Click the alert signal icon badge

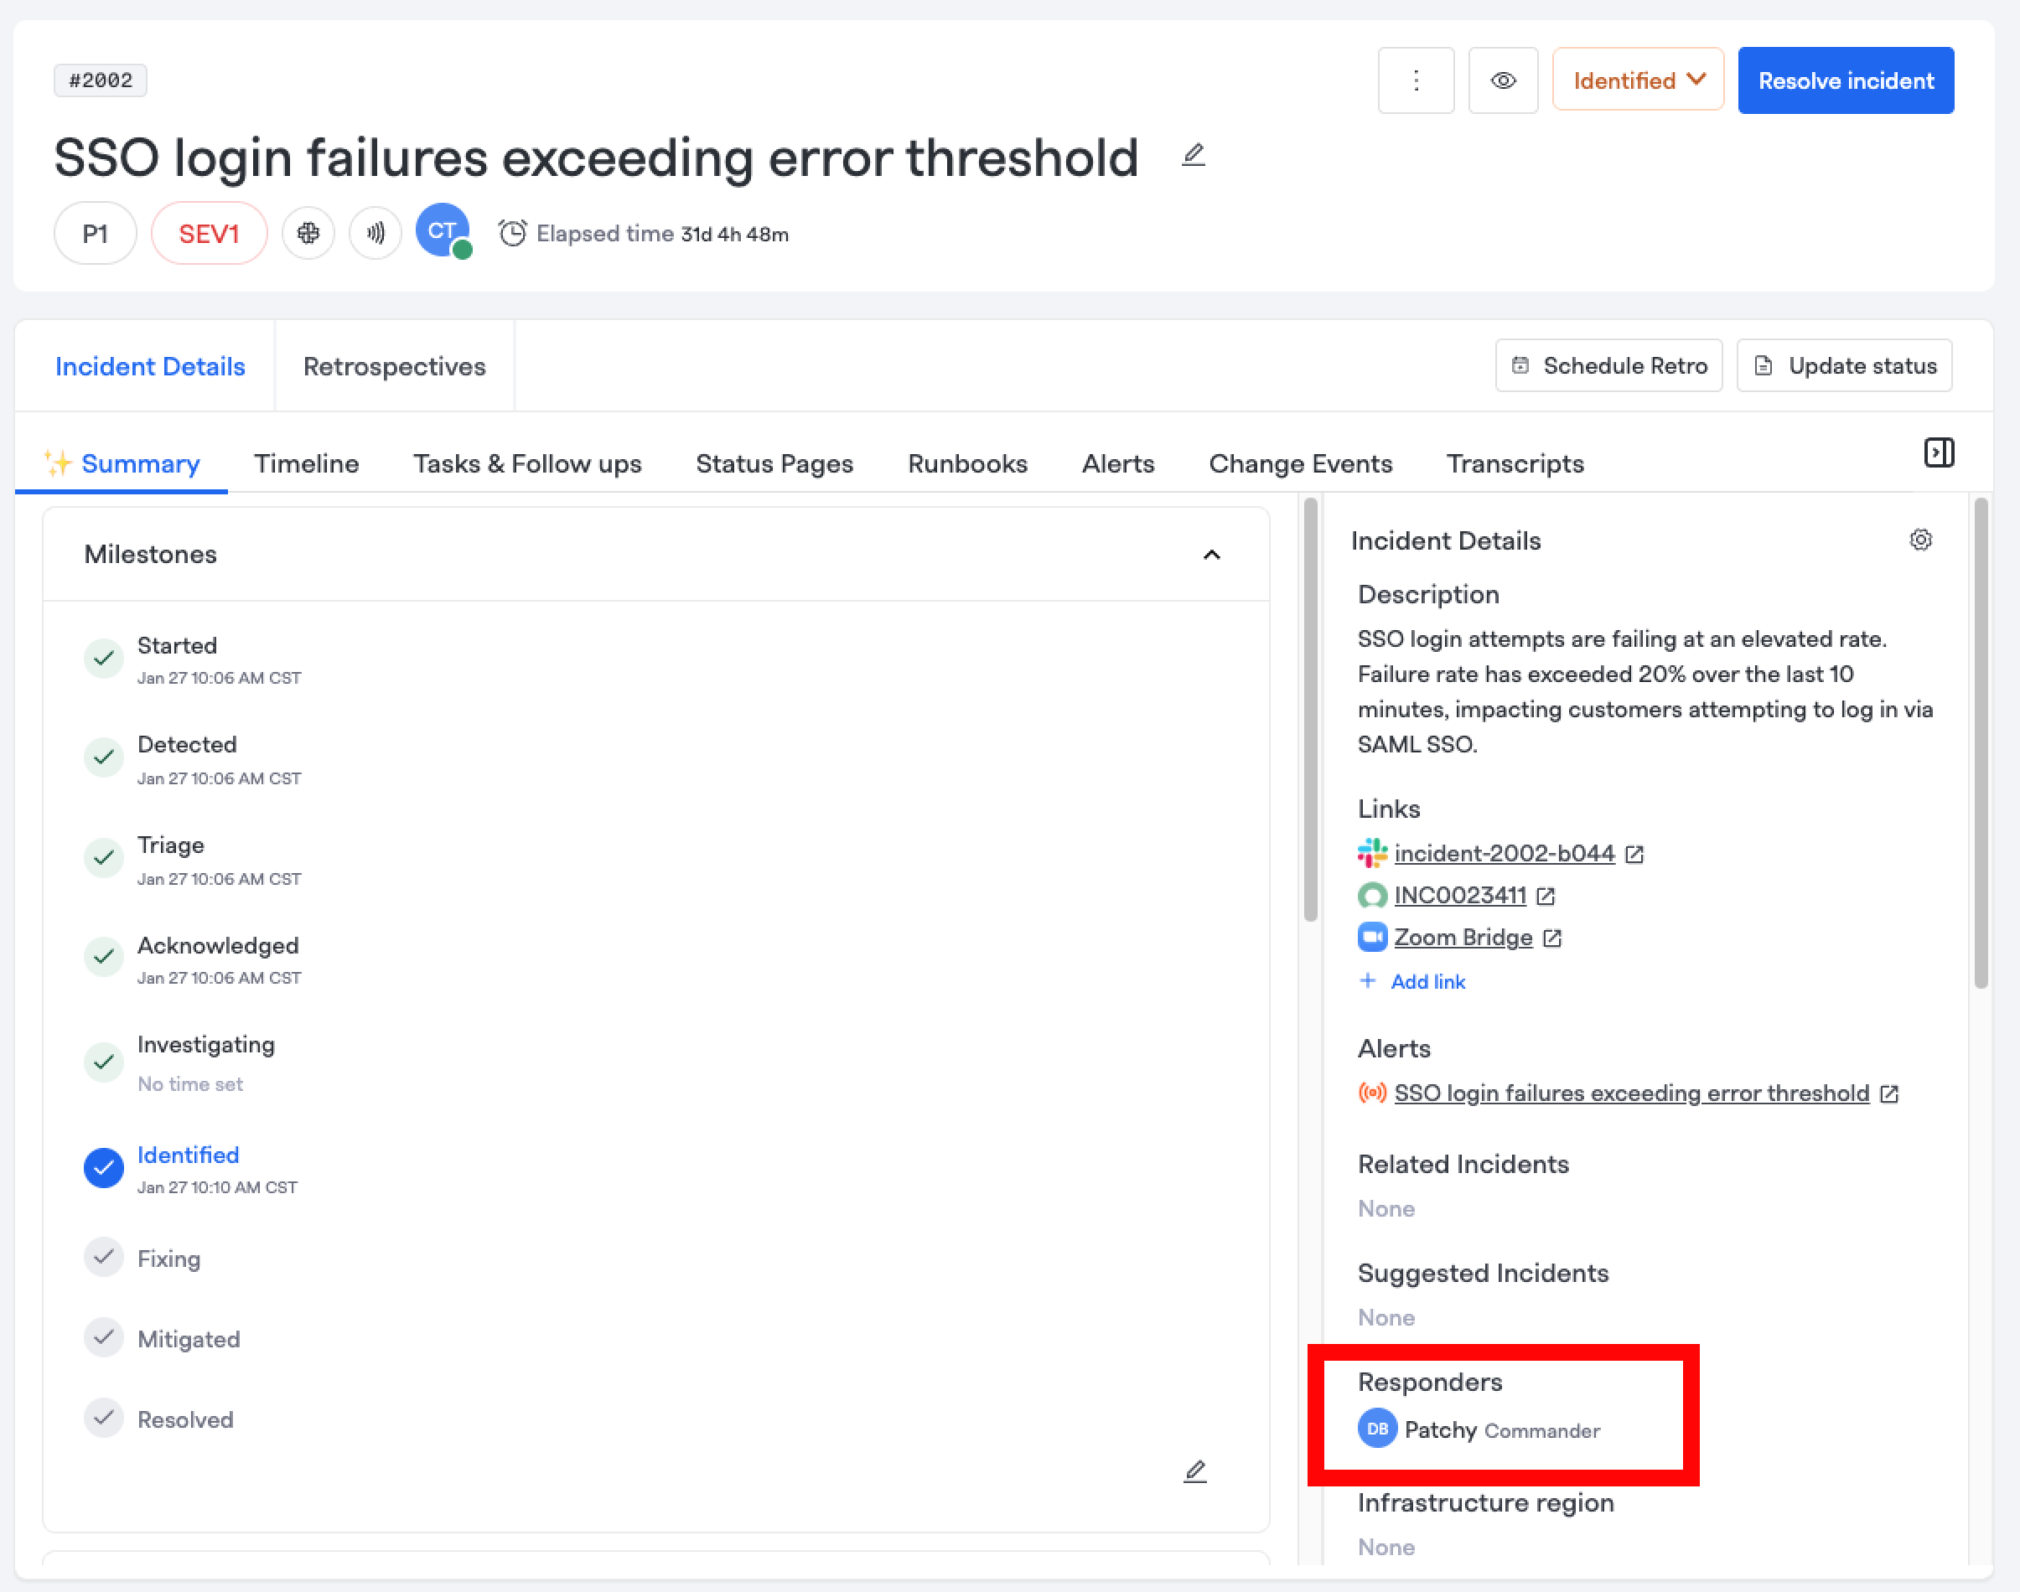click(376, 233)
